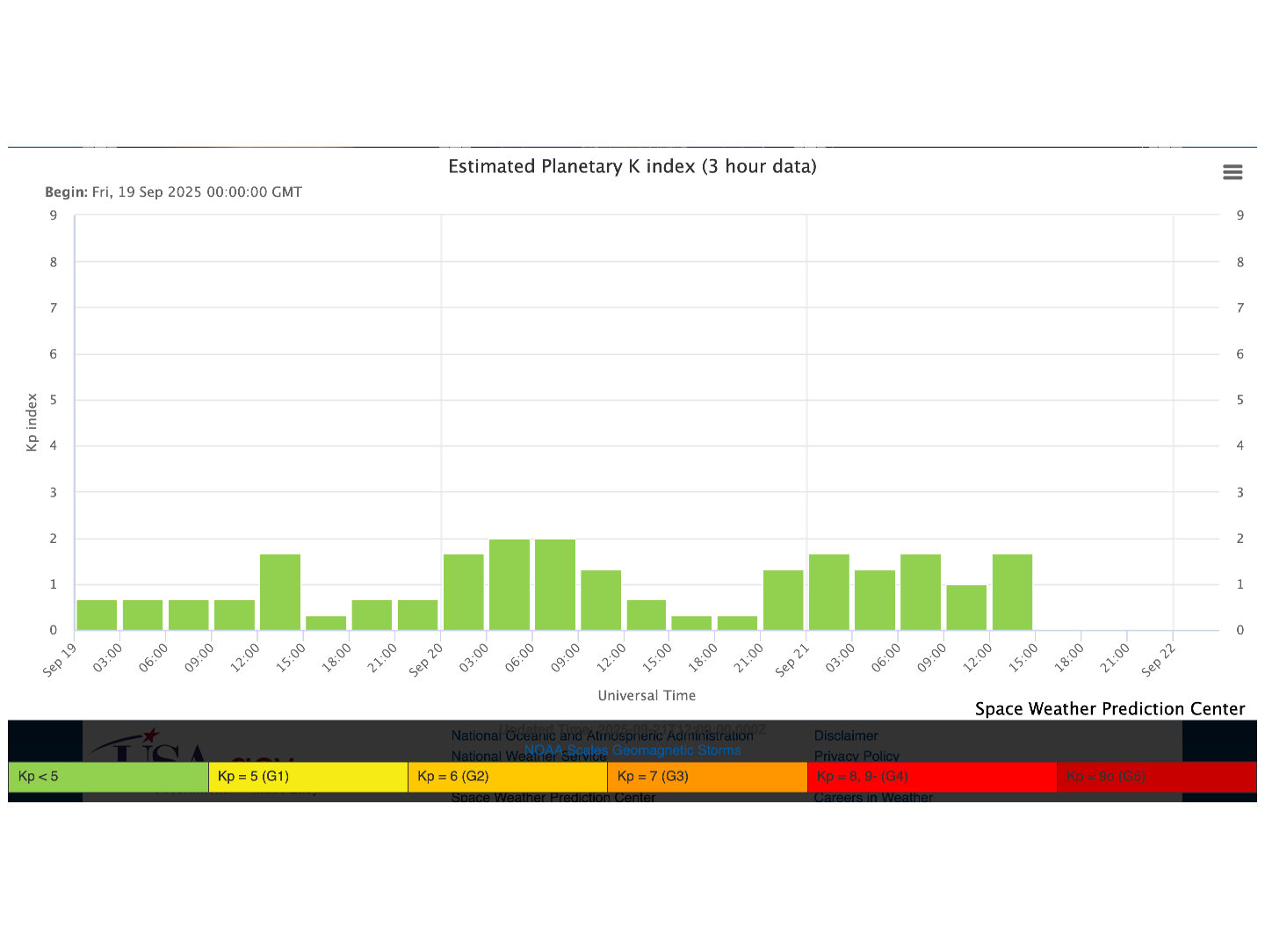Click the Kp = 6 (G2) legend box
The height and width of the screenshot is (949, 1265).
point(507,777)
